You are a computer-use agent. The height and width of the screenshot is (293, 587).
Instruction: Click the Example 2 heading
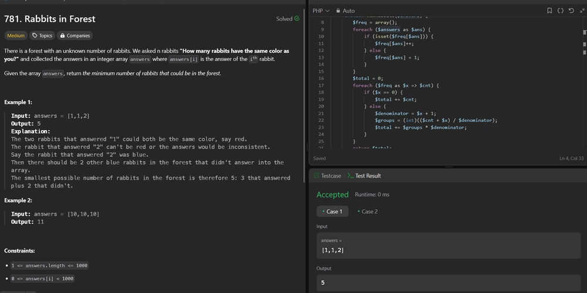pyautogui.click(x=18, y=200)
